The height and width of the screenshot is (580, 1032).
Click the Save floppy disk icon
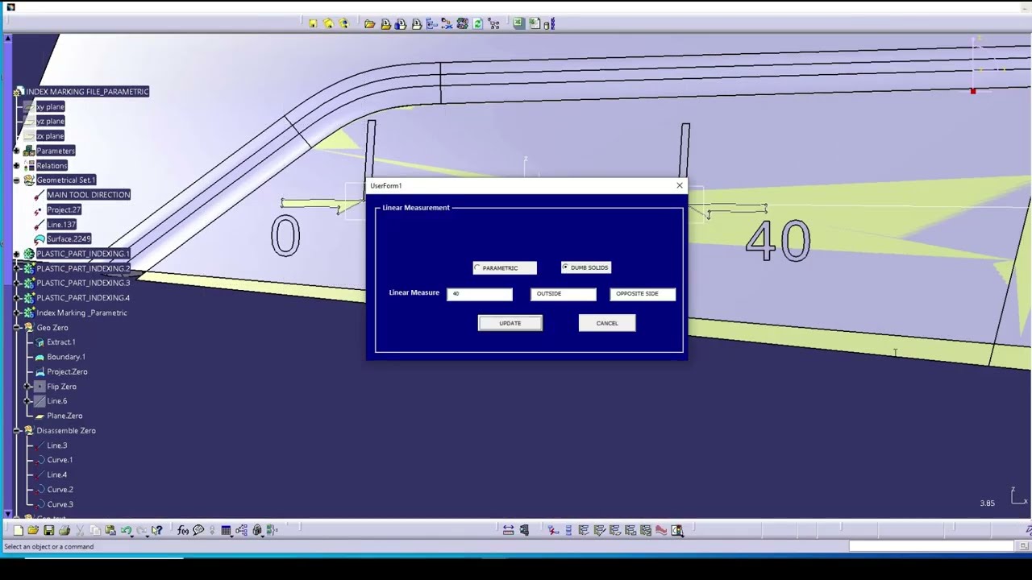(48, 530)
